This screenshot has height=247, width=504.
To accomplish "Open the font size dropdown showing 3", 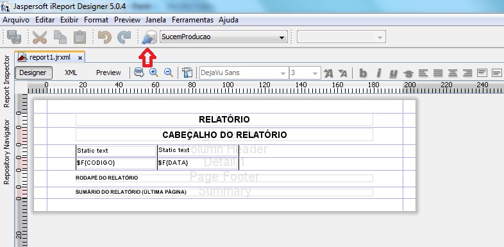I will tap(305, 73).
